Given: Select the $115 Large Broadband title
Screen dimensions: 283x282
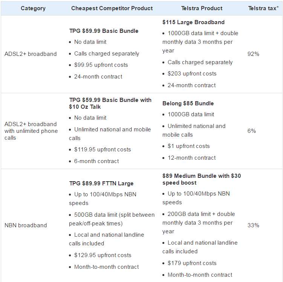Looking at the screenshot, I should click(x=193, y=22).
